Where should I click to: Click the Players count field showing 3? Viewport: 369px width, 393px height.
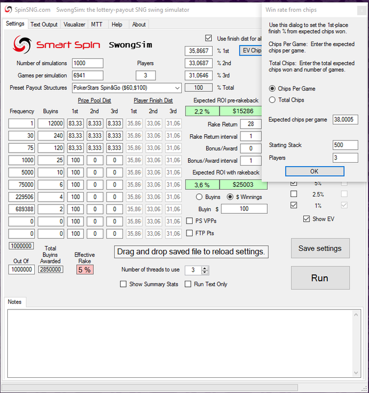point(145,75)
